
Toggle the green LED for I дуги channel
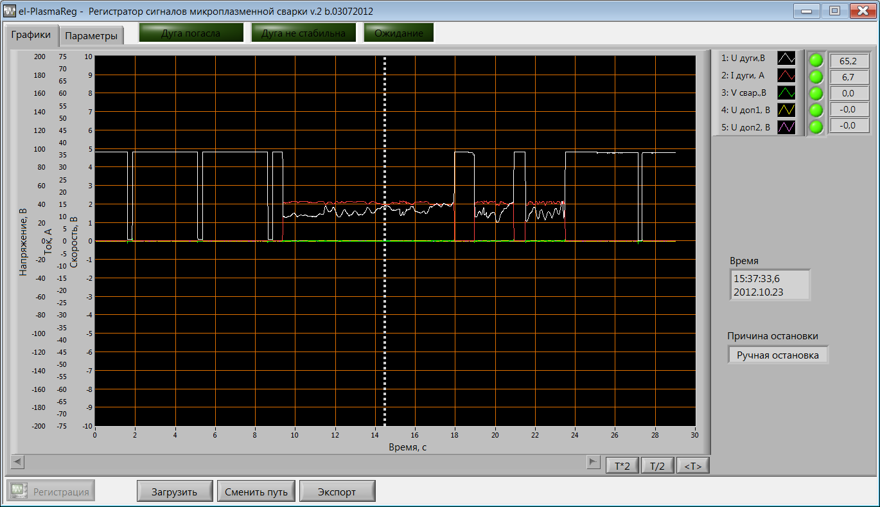click(816, 77)
